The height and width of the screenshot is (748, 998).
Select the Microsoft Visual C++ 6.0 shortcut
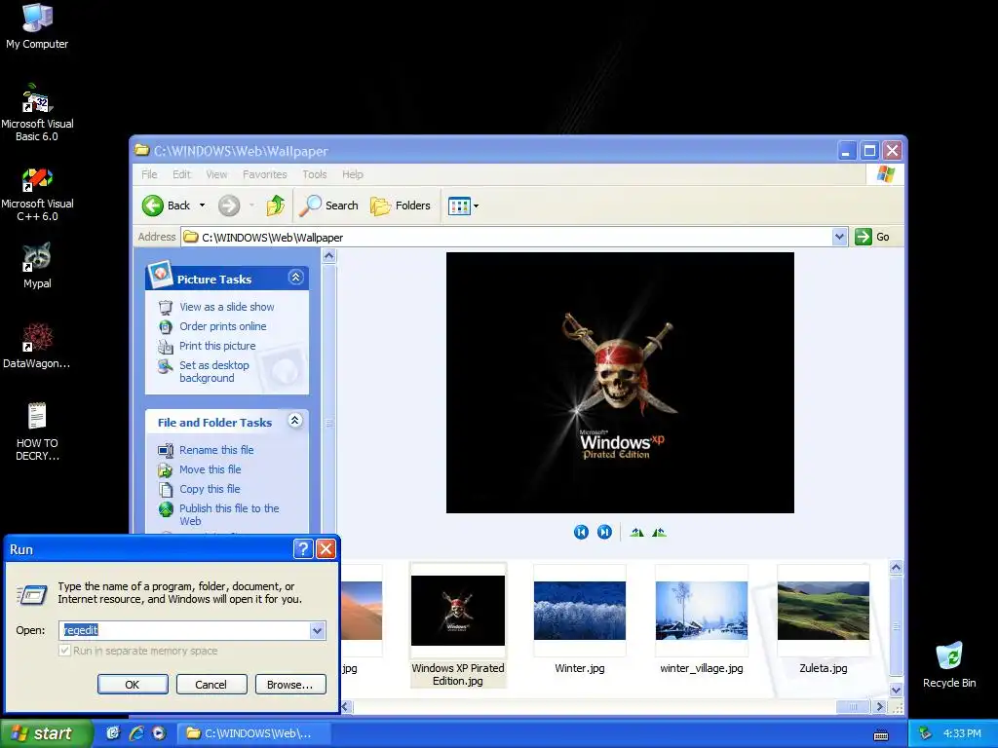pos(37,194)
